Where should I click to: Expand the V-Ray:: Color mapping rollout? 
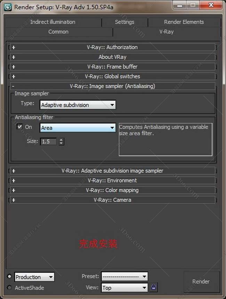[x=112, y=190]
